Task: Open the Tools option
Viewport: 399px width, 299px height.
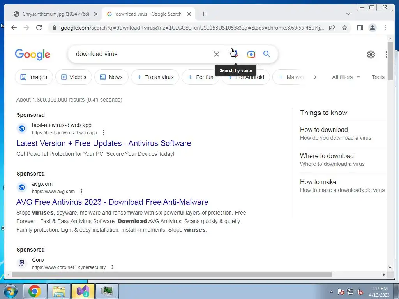Action: coord(378,77)
